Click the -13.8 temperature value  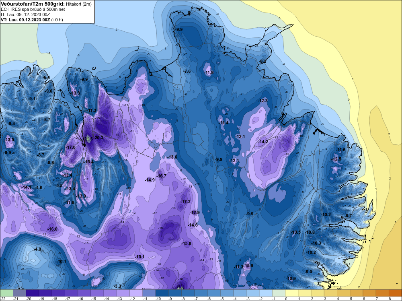75,93
